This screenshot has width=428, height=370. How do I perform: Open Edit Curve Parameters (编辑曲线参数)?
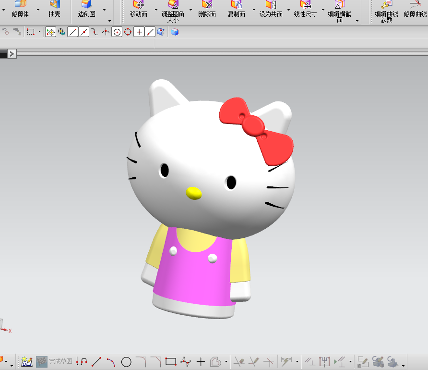386,12
